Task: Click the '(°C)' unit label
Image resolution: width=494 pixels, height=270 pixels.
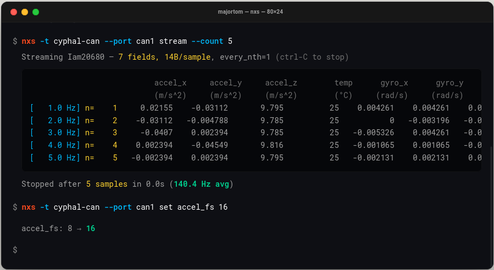Action: pyautogui.click(x=343, y=95)
